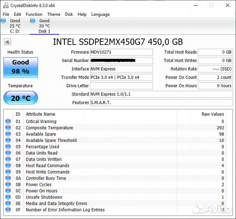Screen dimensions: 236x219
Task: Click status icon for Critical Warning row
Action: coord(8,121)
